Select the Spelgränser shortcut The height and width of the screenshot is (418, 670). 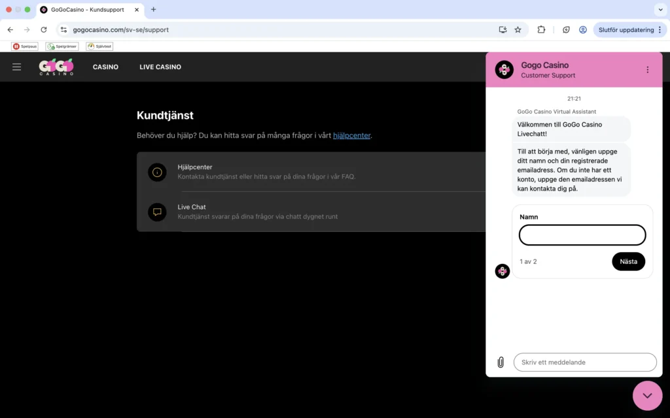(x=62, y=46)
